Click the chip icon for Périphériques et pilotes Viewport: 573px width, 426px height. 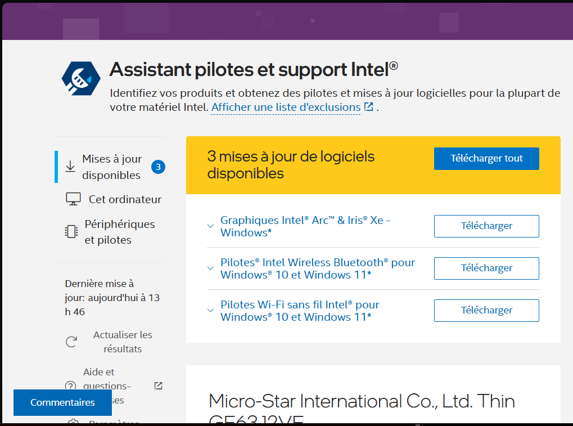click(71, 232)
